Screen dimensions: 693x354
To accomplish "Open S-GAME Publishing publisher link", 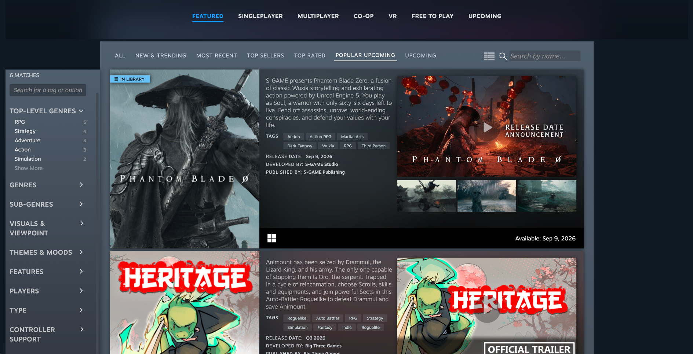I will coord(324,172).
